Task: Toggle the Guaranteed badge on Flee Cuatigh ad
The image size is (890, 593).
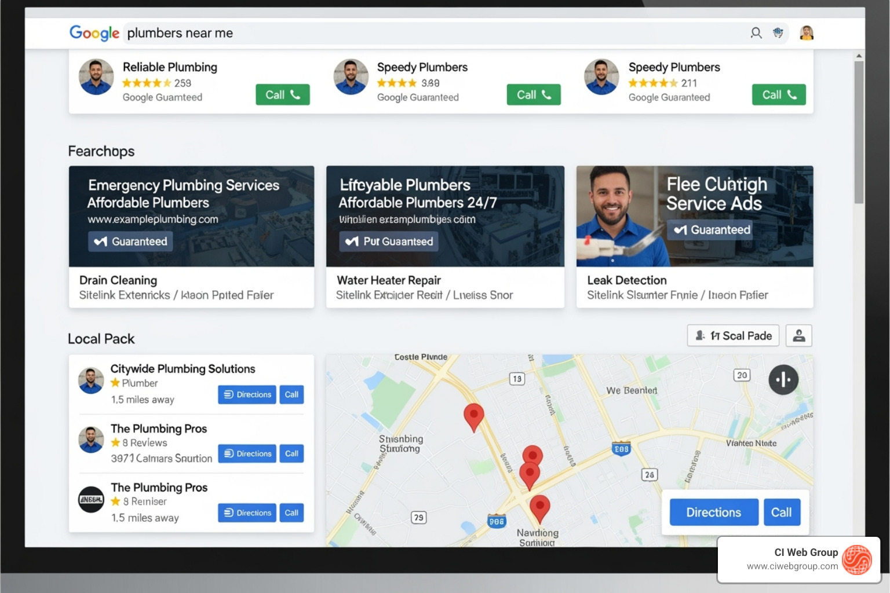Action: point(710,229)
